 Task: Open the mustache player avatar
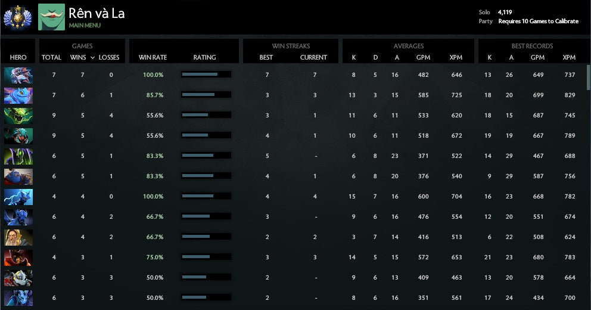51,17
